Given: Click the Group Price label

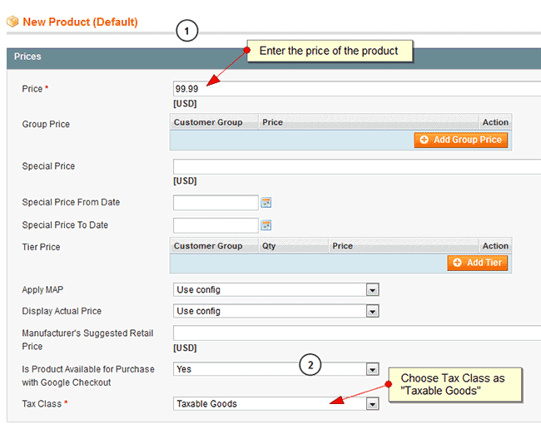Looking at the screenshot, I should (46, 124).
